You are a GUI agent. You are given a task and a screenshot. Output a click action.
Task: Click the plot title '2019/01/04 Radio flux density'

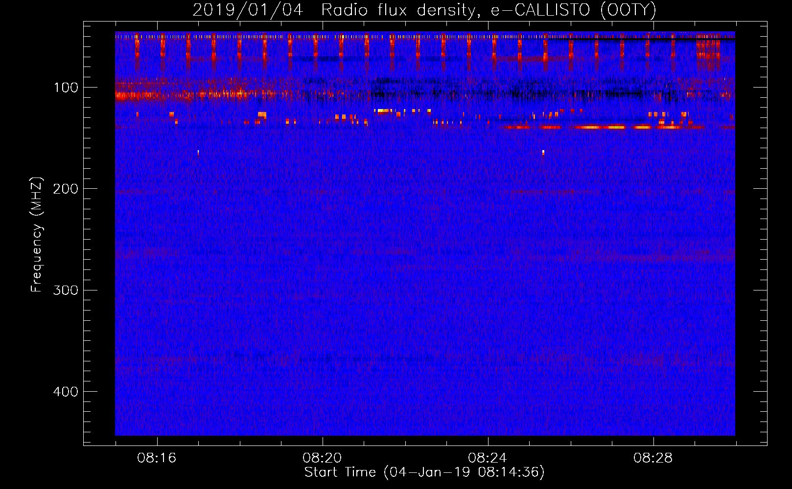pyautogui.click(x=424, y=10)
